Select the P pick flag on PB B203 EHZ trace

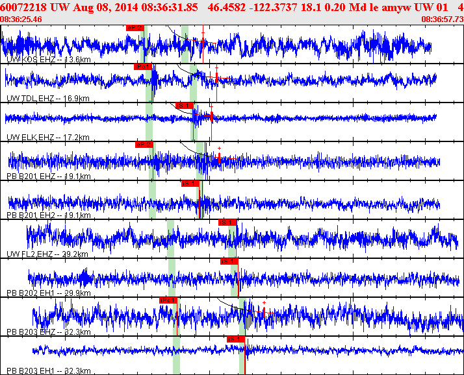[168, 300]
